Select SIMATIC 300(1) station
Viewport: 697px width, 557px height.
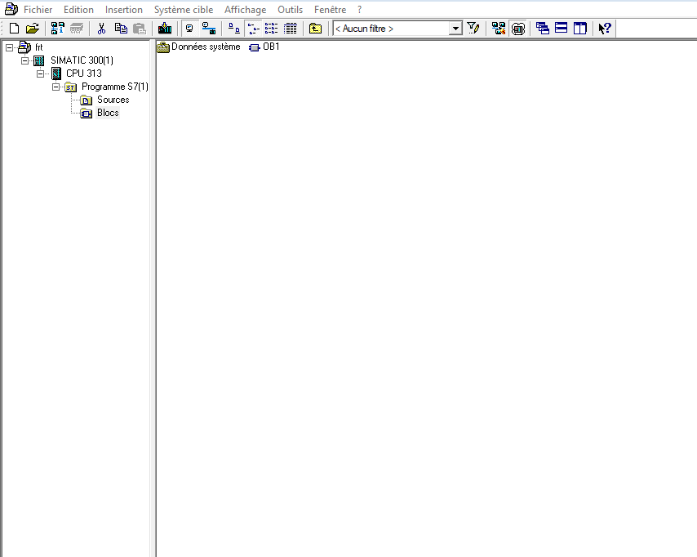click(82, 60)
